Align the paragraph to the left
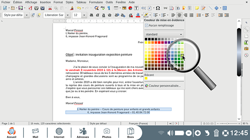Screen dimensions: 250x140 click(x=173, y=15)
